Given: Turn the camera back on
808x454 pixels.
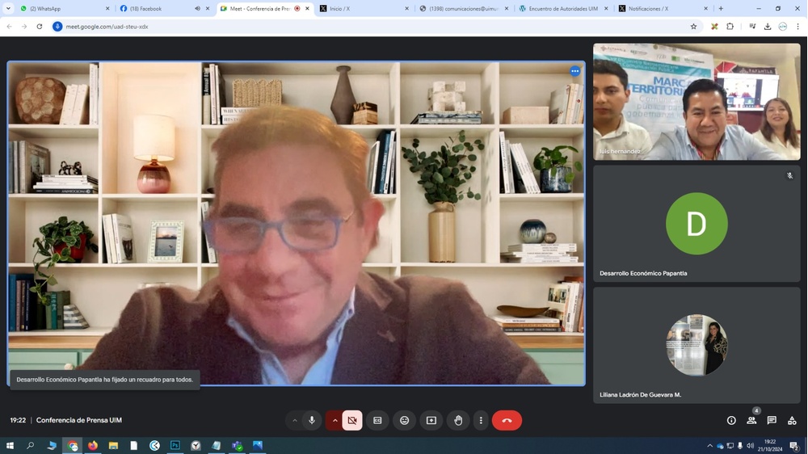Looking at the screenshot, I should point(352,420).
